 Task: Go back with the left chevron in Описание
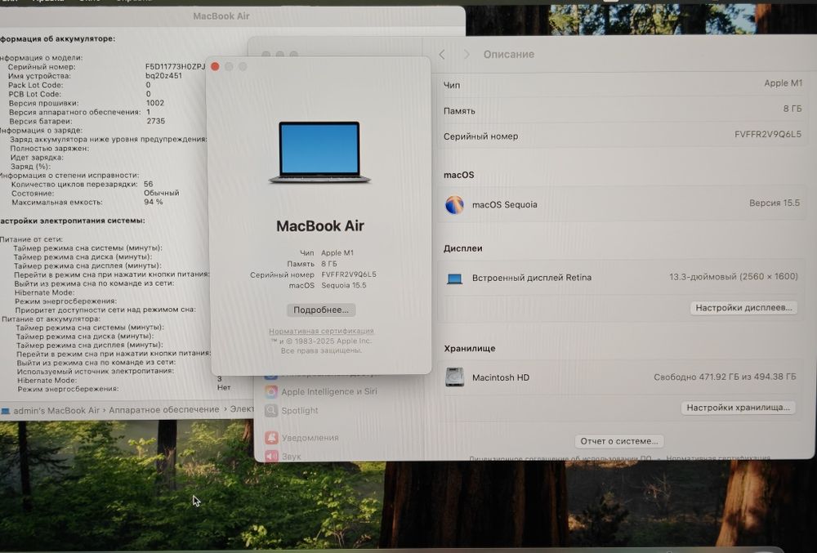[x=442, y=54]
